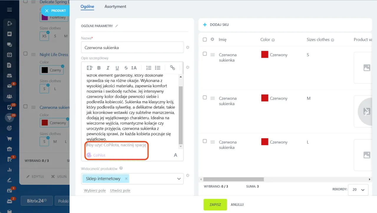Click the red color swatch in size M row
This screenshot has width=377, height=213.
coord(264,98)
